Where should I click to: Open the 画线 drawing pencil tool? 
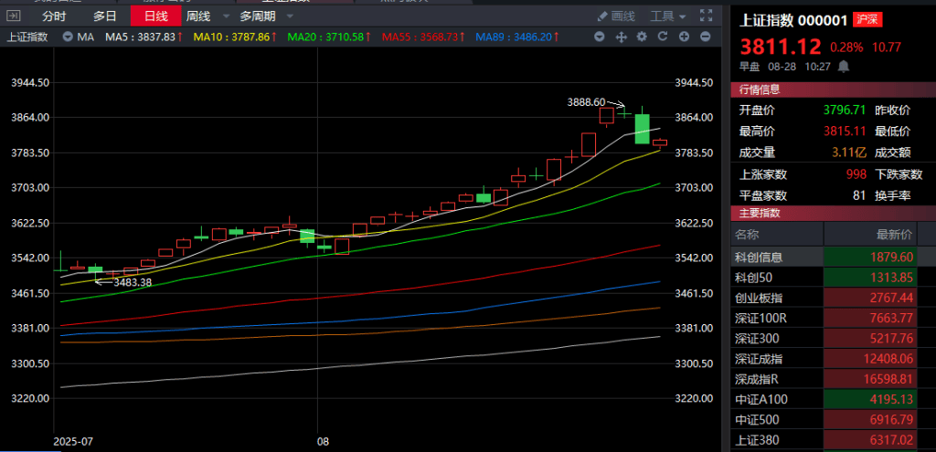coord(616,16)
